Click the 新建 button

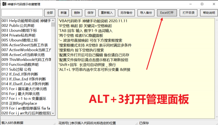click(x=64, y=13)
